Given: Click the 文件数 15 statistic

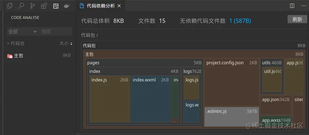Looking at the screenshot, I should [x=152, y=21].
